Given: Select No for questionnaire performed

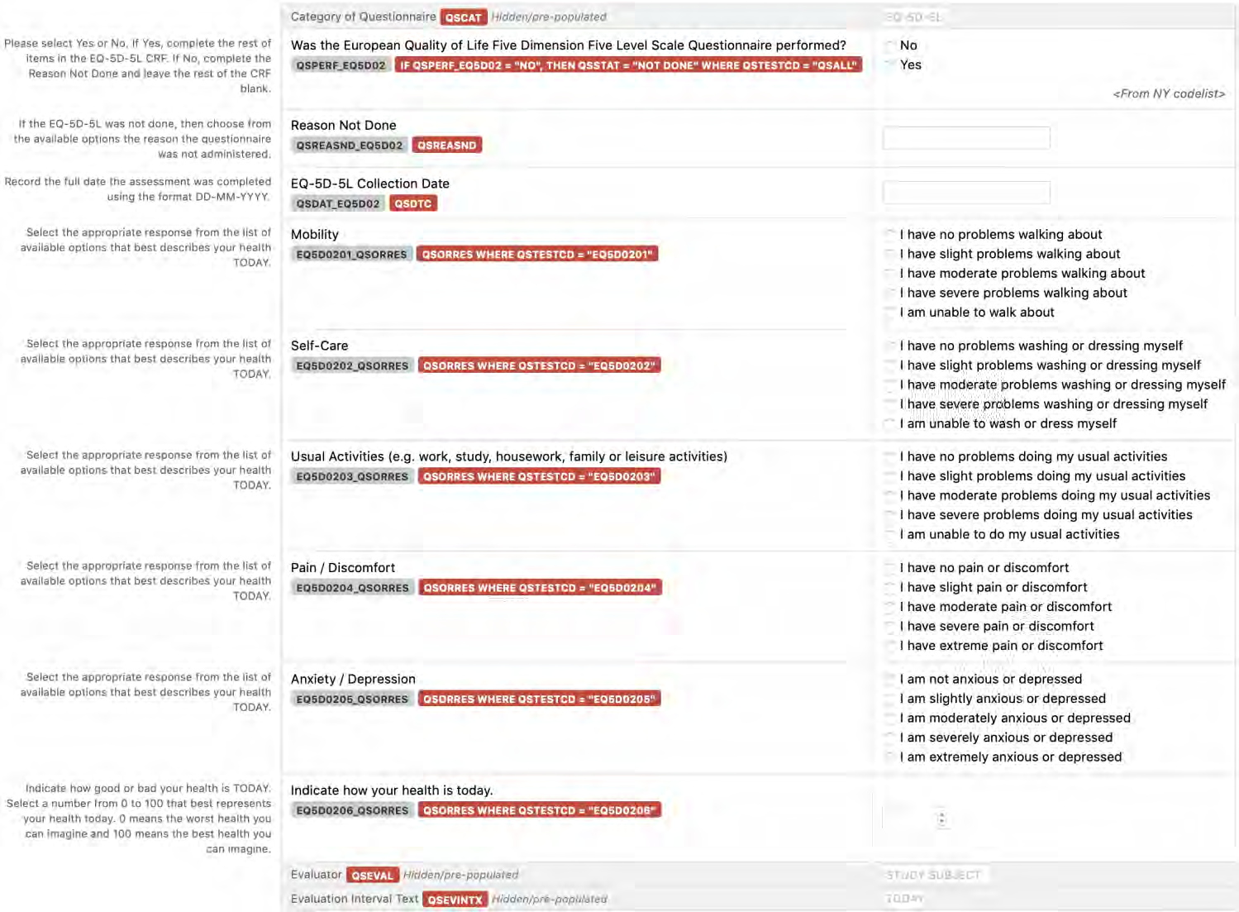Looking at the screenshot, I should pyautogui.click(x=890, y=45).
